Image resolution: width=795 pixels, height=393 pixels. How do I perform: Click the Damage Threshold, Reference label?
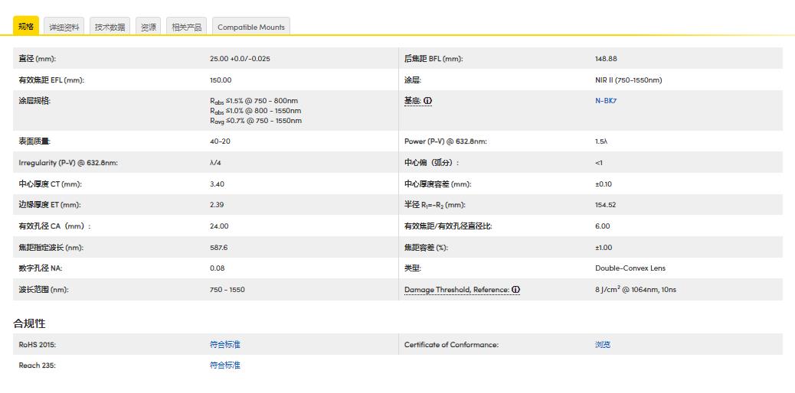click(x=456, y=290)
